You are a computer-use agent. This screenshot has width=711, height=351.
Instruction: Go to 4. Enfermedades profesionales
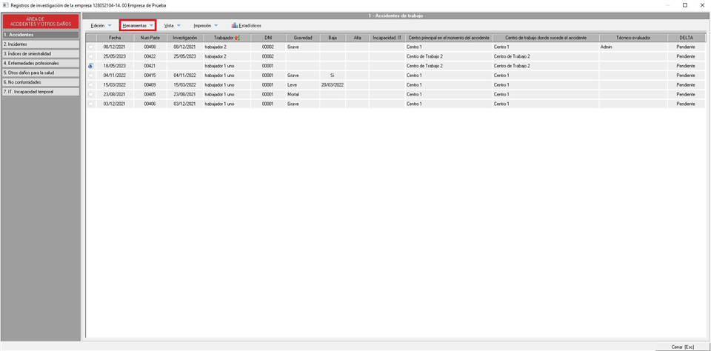pos(40,64)
